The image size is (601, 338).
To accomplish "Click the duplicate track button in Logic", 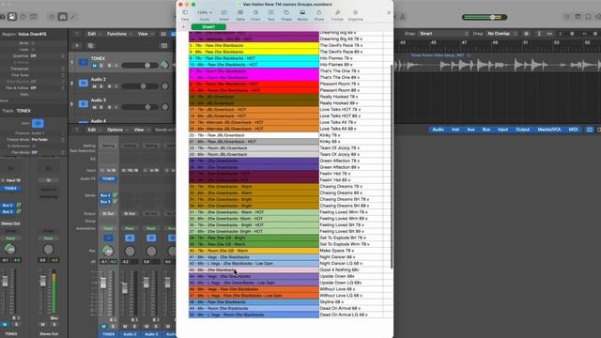I will click(x=90, y=46).
